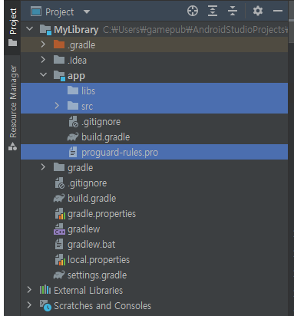Select the '.idea' folder name
The width and height of the screenshot is (294, 316).
tap(77, 61)
